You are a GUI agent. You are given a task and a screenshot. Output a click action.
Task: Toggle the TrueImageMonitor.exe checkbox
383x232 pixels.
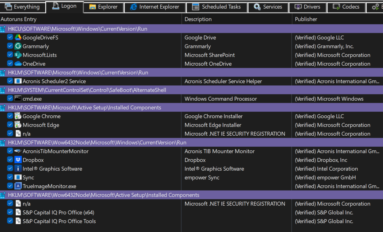(10, 186)
